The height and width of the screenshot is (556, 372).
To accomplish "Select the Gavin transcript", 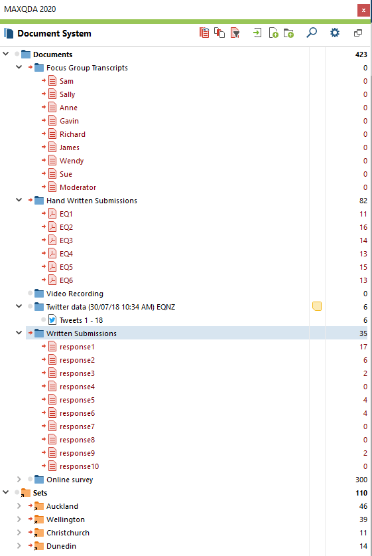I will (x=69, y=121).
